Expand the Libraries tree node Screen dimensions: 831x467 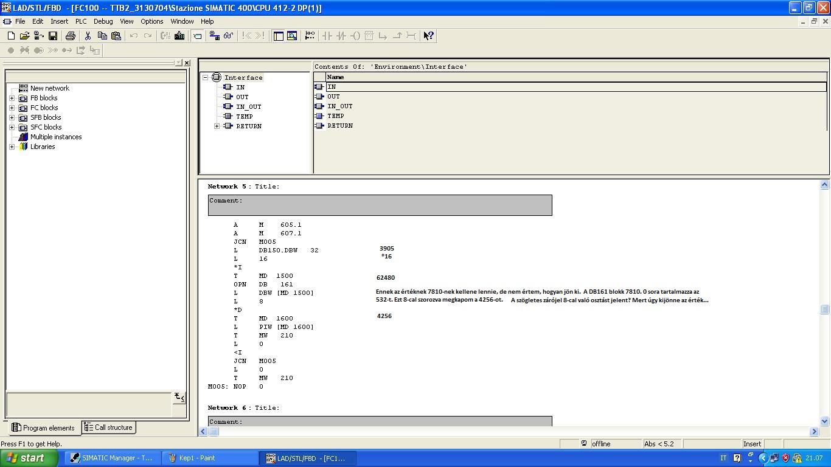[12, 147]
